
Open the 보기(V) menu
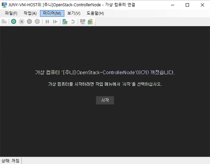pyautogui.click(x=74, y=13)
